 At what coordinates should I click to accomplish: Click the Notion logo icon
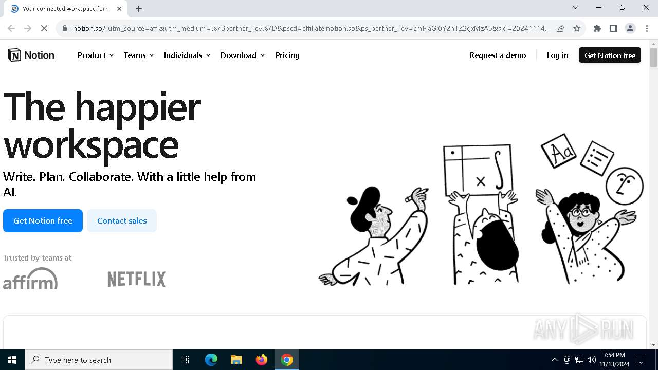15,55
